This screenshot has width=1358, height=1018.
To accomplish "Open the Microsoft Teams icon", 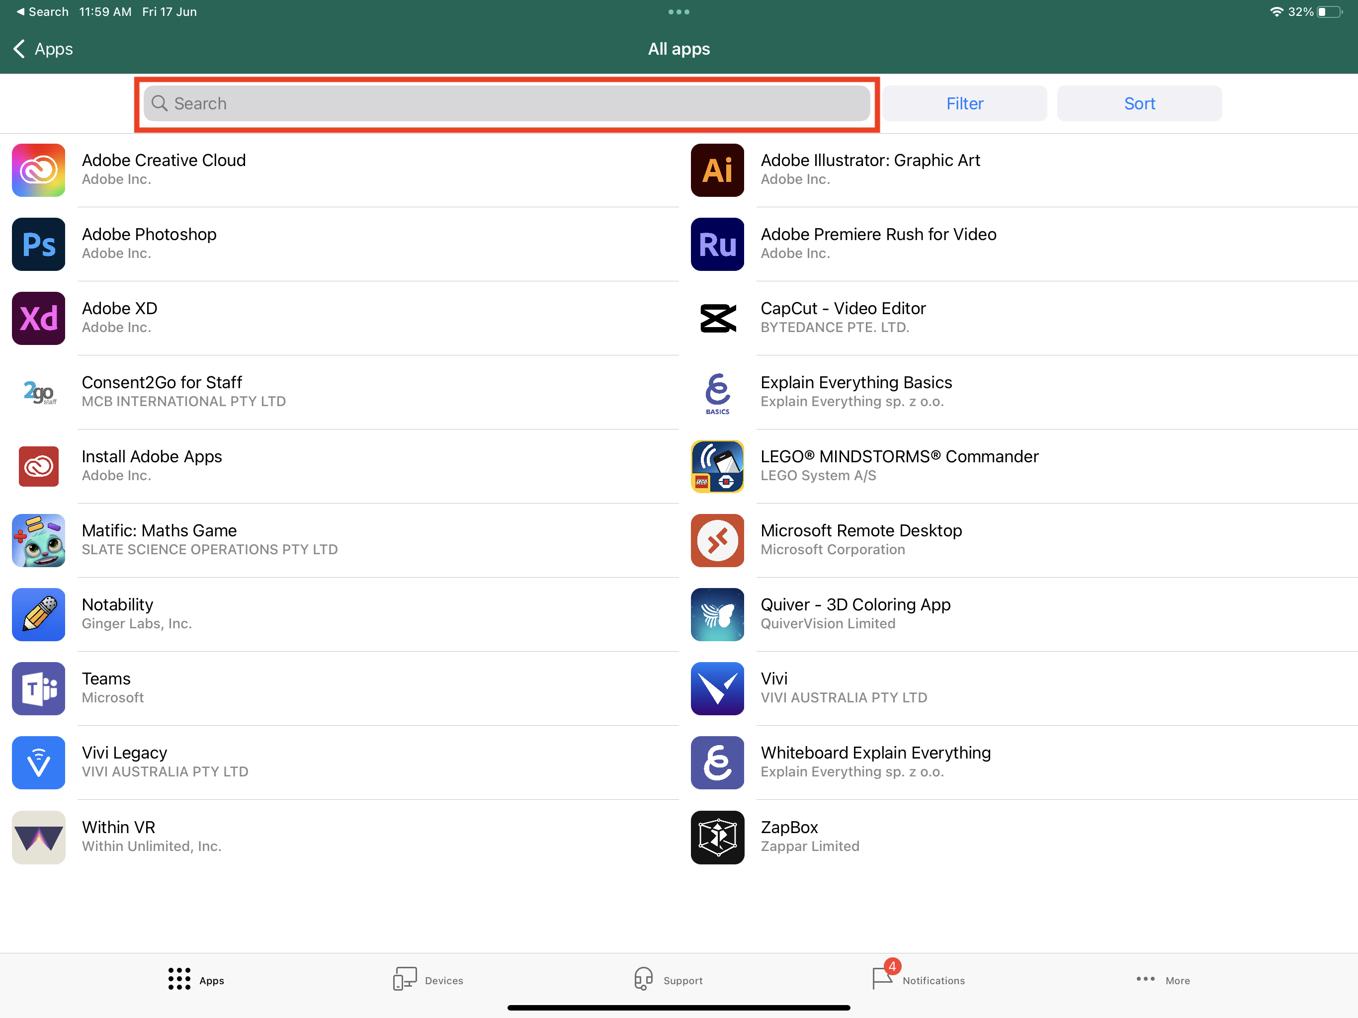I will (38, 688).
